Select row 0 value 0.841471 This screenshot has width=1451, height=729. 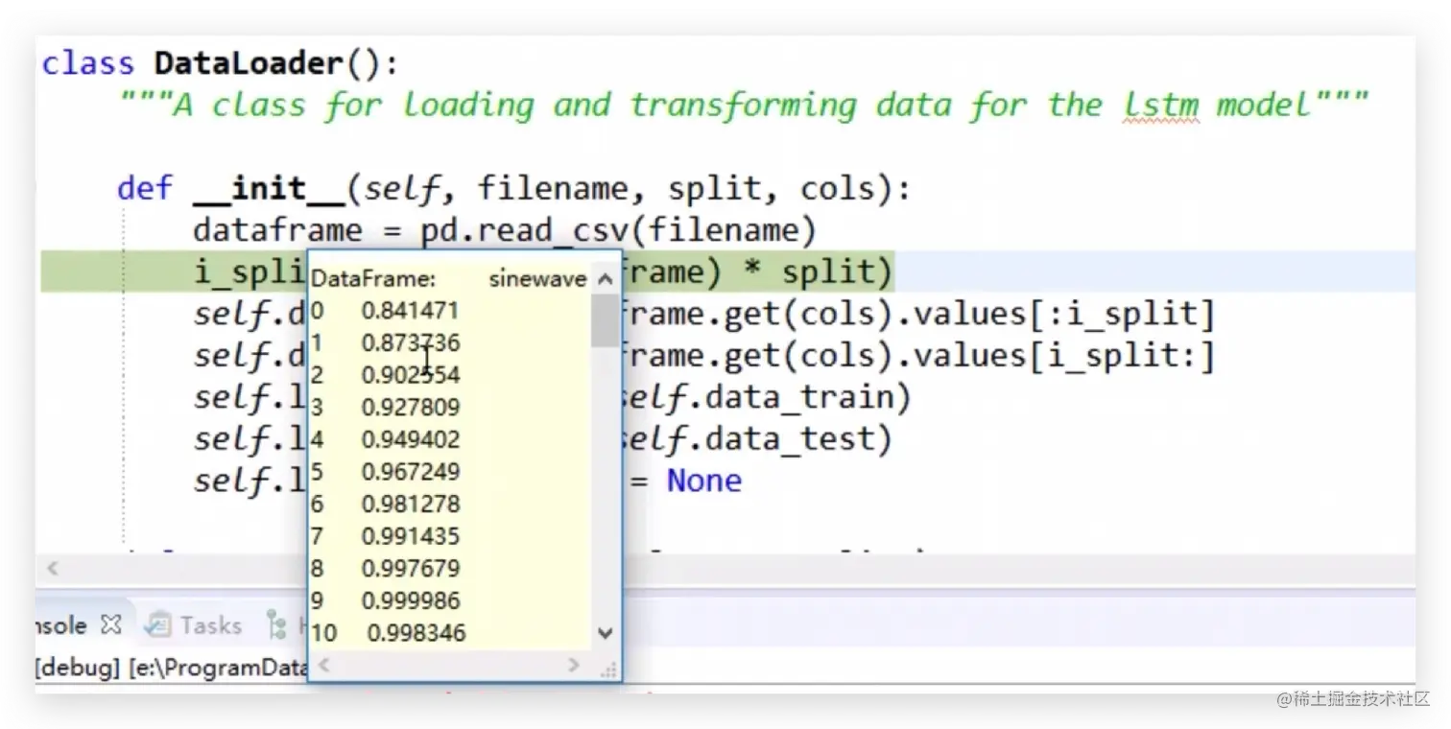tap(410, 311)
